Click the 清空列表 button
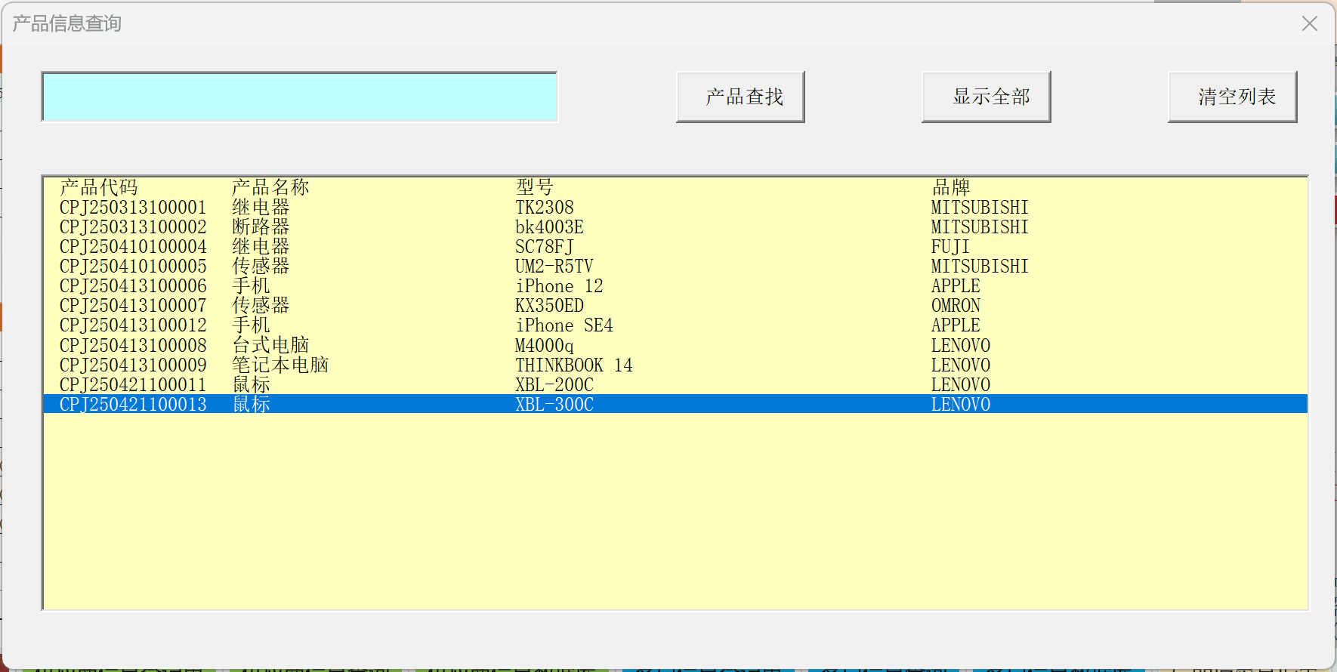 tap(1233, 97)
